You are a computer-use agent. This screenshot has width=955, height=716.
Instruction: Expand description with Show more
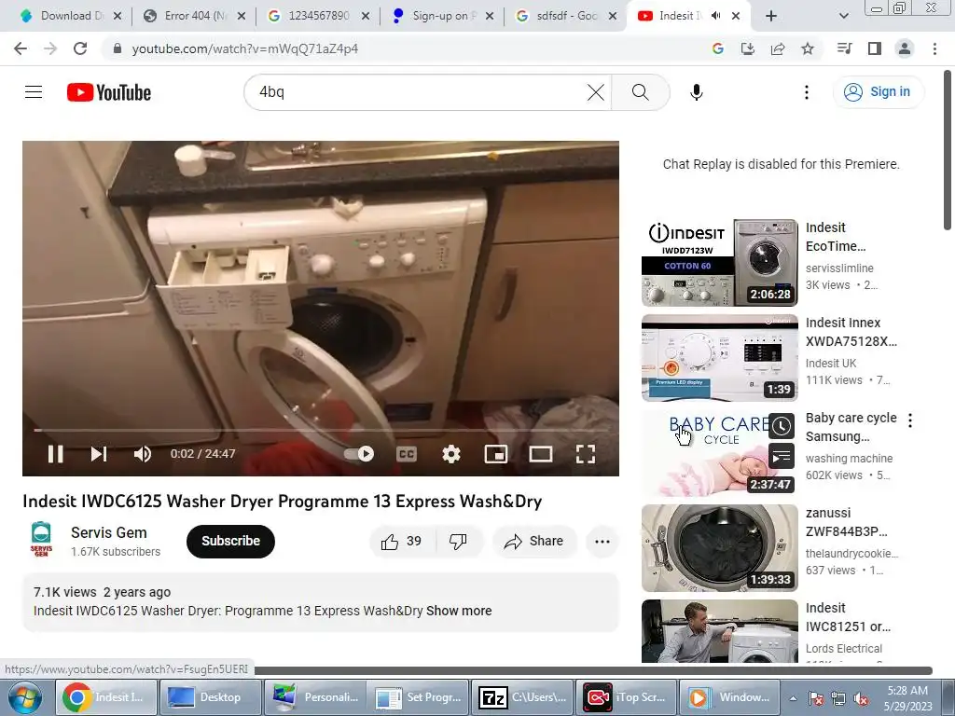click(x=459, y=611)
